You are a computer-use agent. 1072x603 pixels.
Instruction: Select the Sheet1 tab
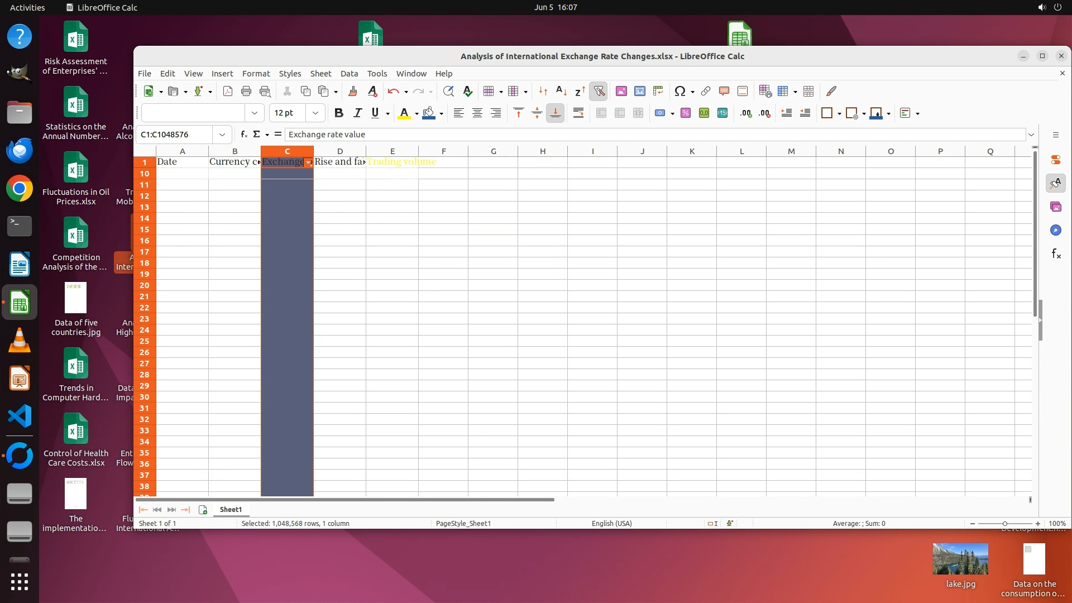(x=231, y=510)
